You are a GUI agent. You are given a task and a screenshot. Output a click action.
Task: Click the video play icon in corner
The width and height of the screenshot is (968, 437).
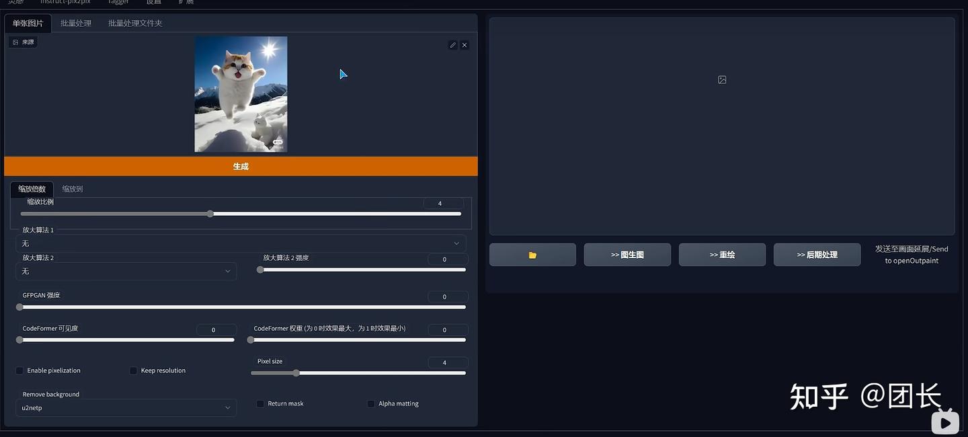(x=946, y=422)
